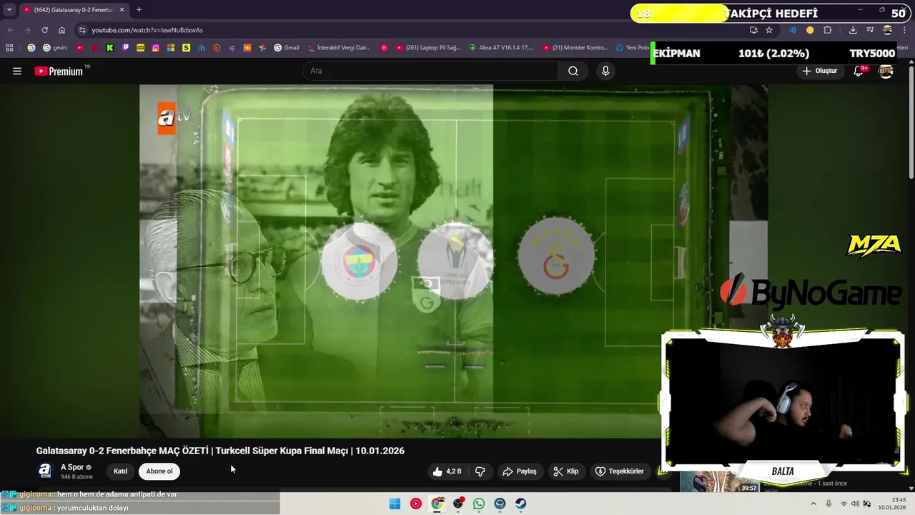
Task: Open the Windows Start menu
Action: coord(395,504)
